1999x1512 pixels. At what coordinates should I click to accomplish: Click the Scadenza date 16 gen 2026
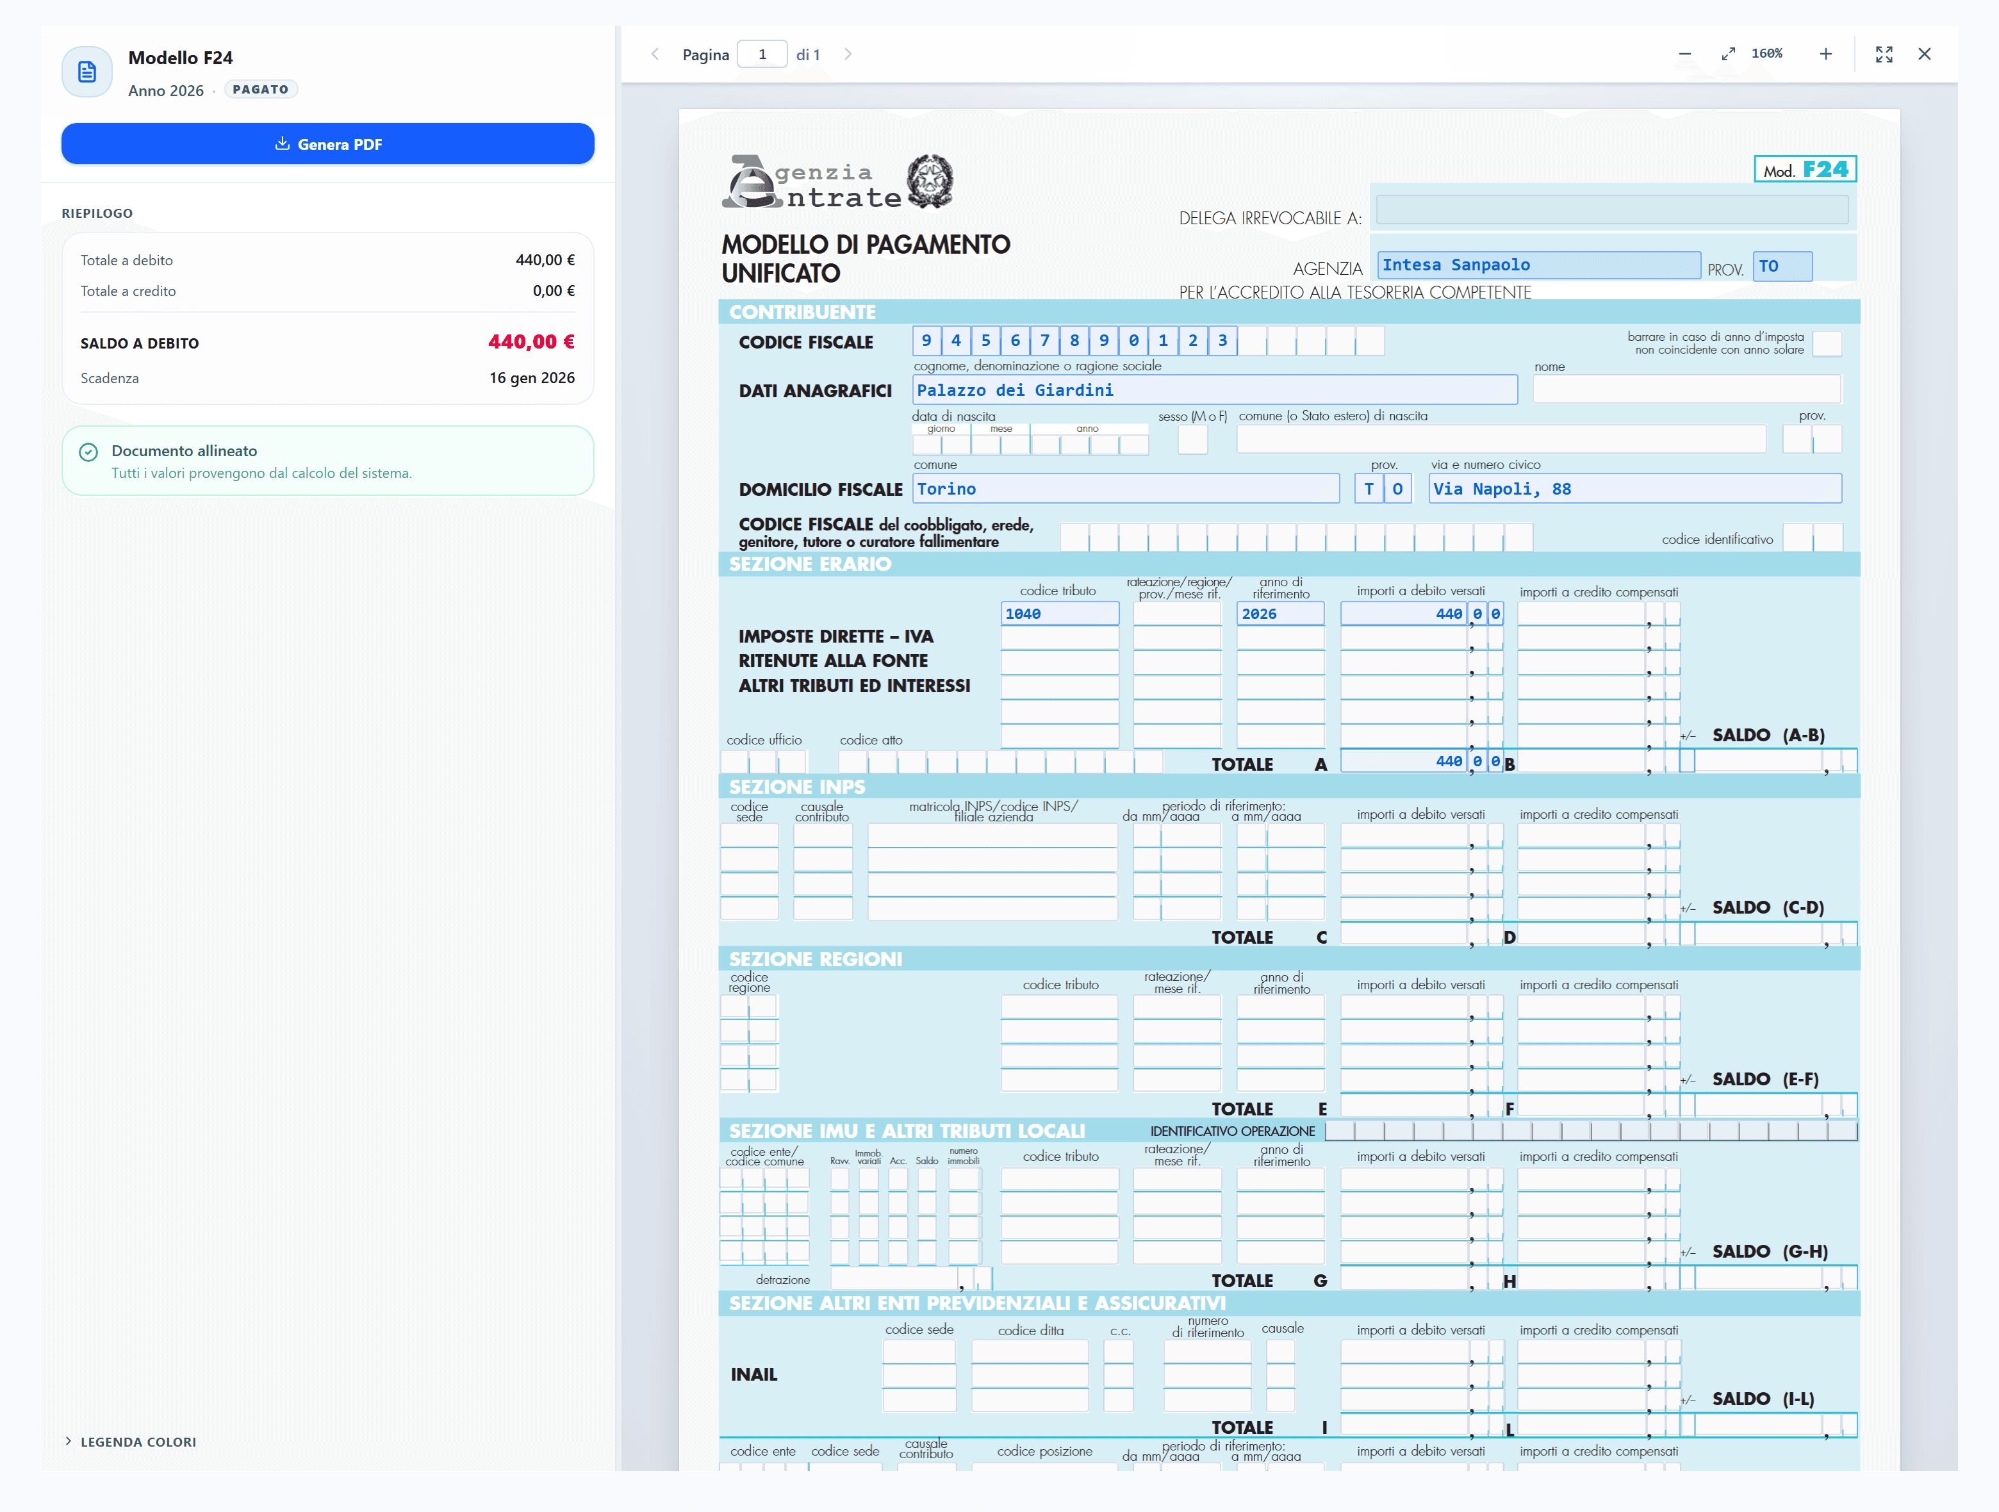click(x=532, y=378)
